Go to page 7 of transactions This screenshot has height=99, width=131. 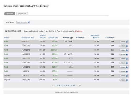click(67, 85)
